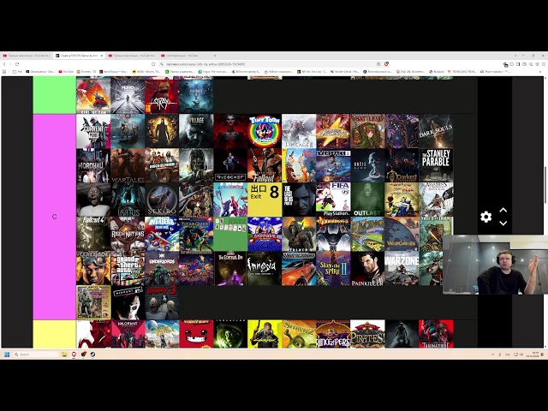Screen dimensions: 548x411
Task: Click the browser back arrow
Action: click(x=4, y=64)
